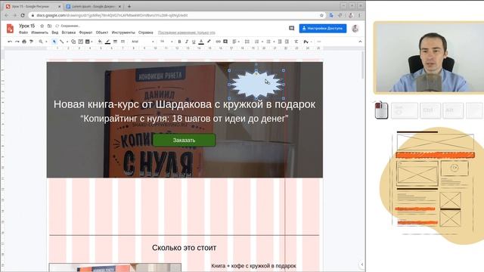Open a new browser tab
The image size is (484, 272).
pos(129,6)
